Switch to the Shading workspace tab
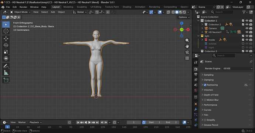The width and height of the screenshot is (255, 133). [127, 7]
